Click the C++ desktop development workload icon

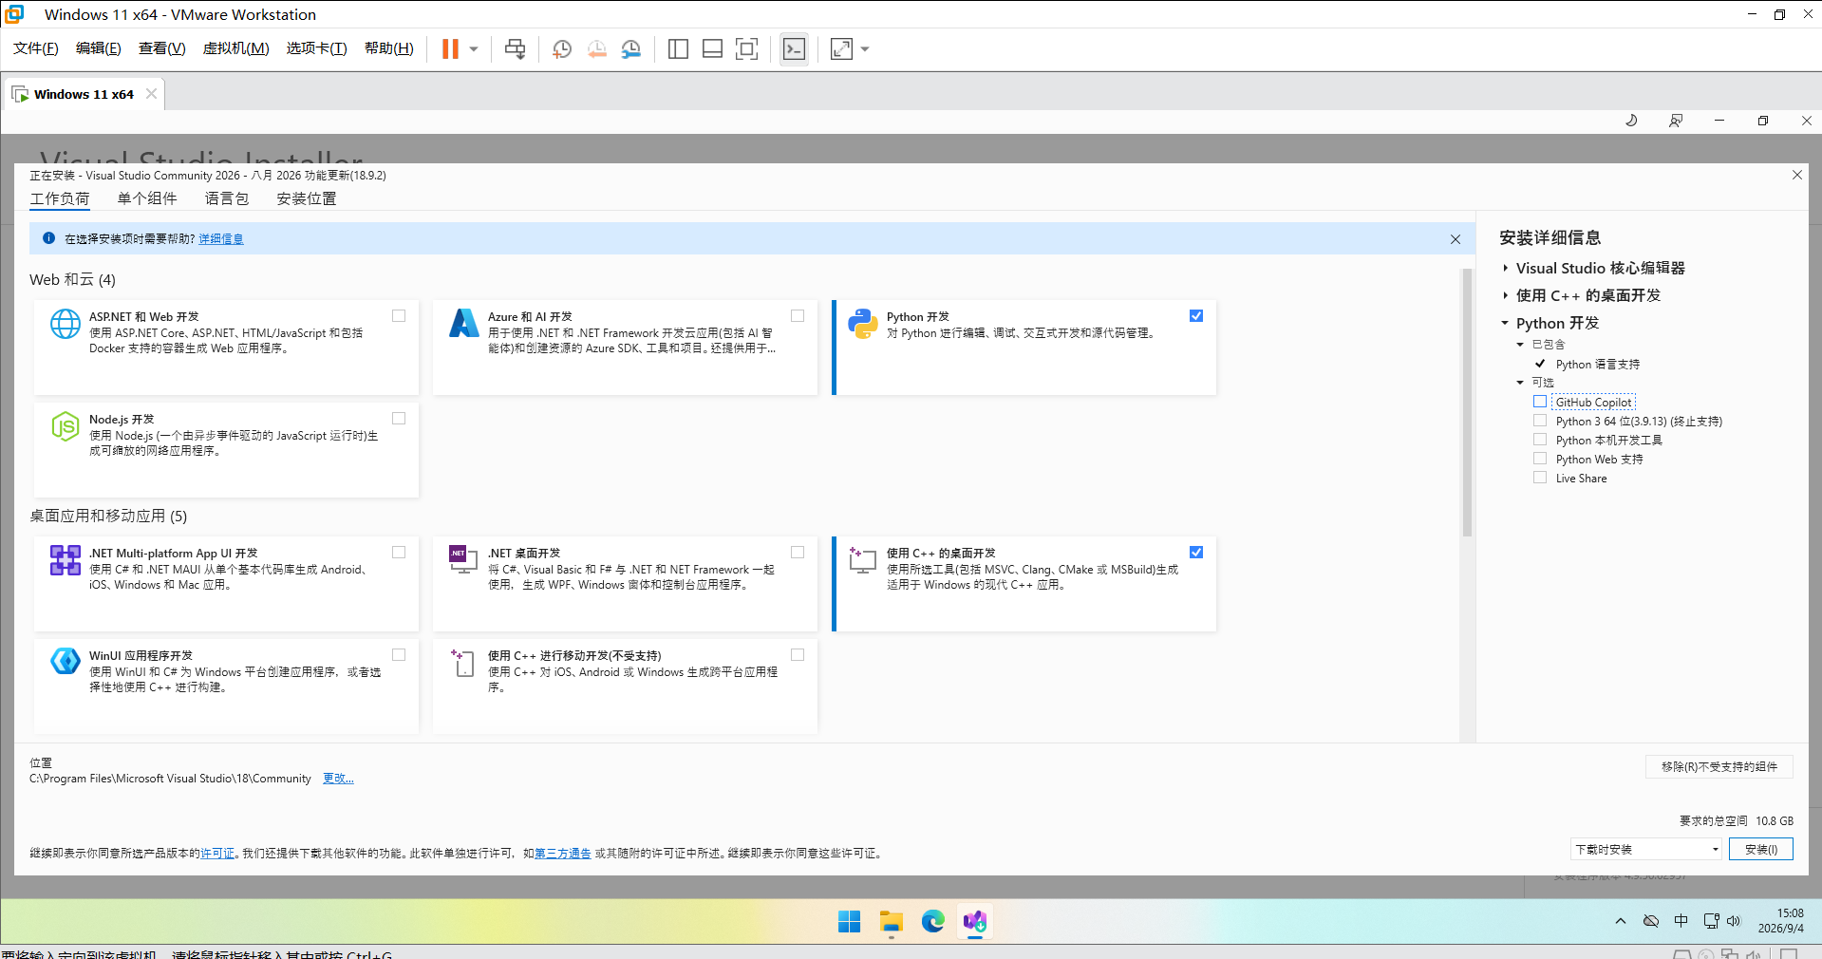tap(863, 560)
